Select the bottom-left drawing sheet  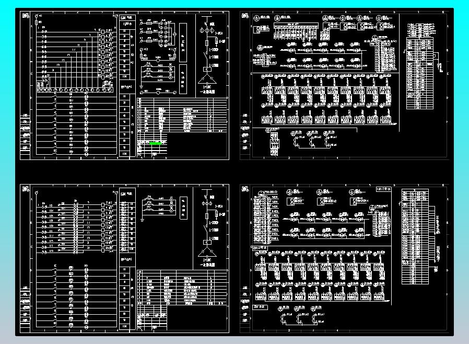(124, 258)
